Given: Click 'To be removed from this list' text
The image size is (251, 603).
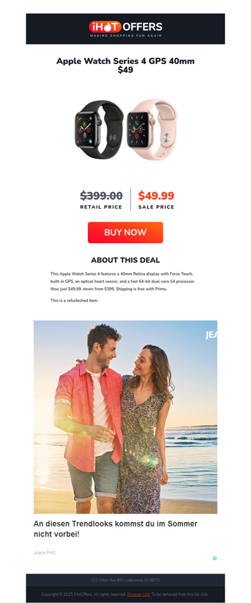Looking at the screenshot, I should tap(179, 594).
